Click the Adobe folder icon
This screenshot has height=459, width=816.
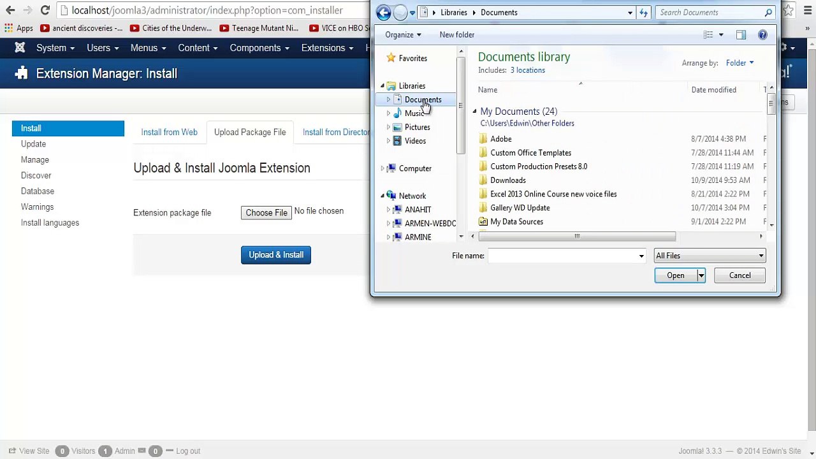483,139
